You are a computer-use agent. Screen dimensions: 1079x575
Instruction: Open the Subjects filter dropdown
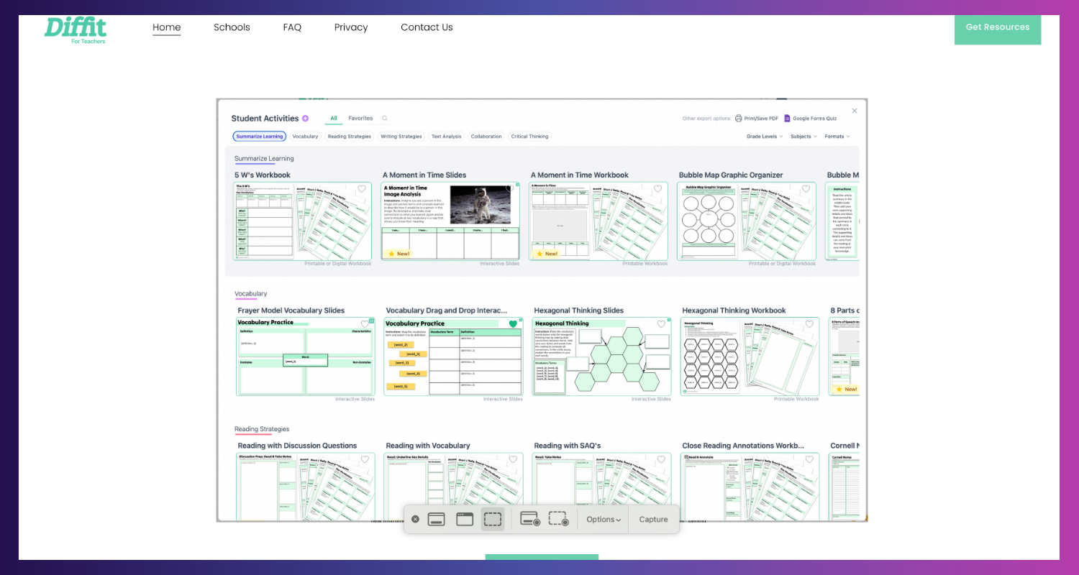[x=803, y=137]
